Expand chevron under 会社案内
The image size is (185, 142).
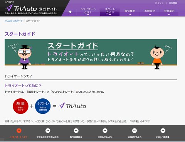169,15
